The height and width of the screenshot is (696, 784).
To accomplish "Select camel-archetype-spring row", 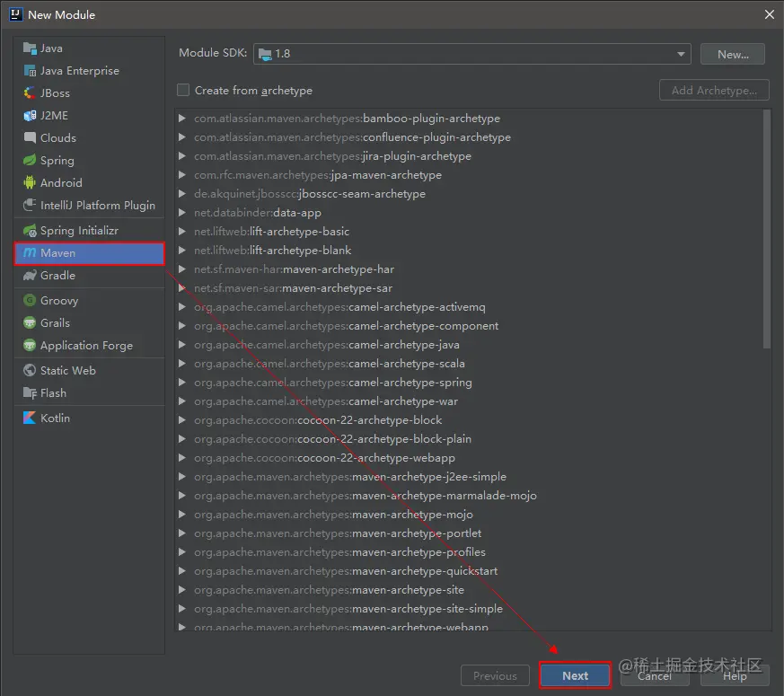I will pyautogui.click(x=470, y=383).
